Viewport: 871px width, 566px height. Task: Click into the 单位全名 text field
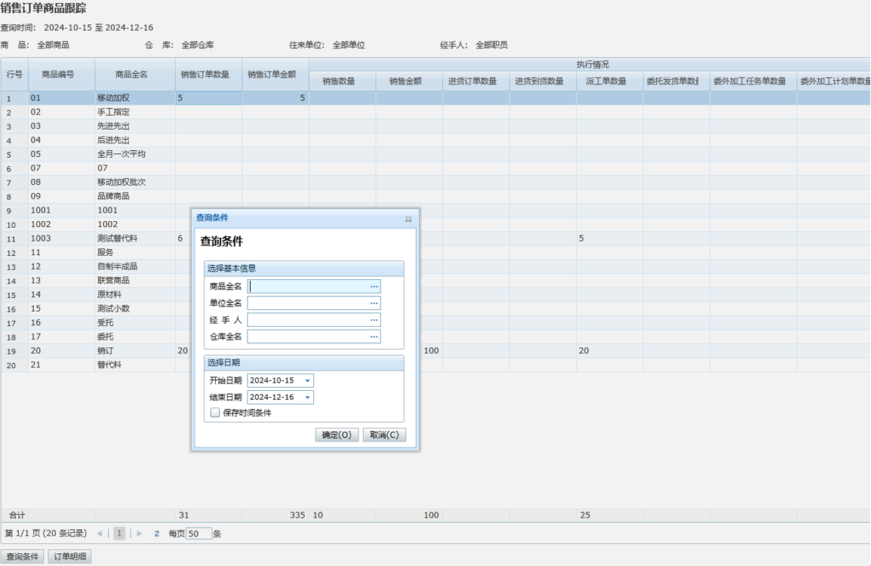pyautogui.click(x=308, y=303)
